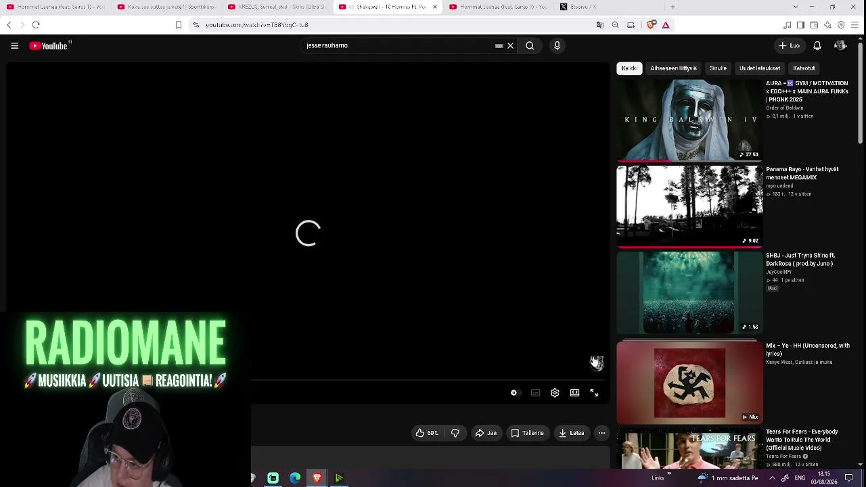Open the YouTube notifications bell
This screenshot has width=866, height=487.
point(817,46)
